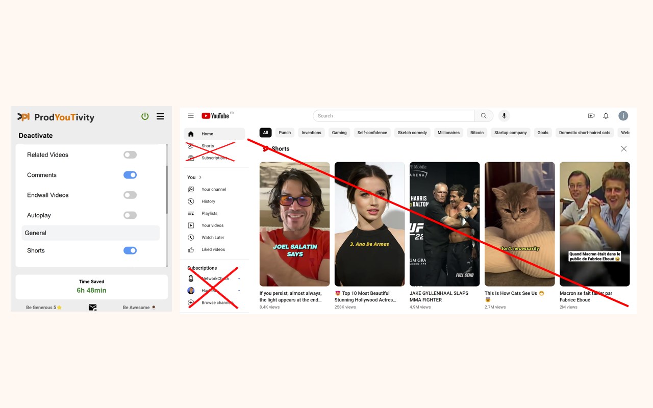
Task: Activate voice search microphone icon
Action: pos(504,116)
